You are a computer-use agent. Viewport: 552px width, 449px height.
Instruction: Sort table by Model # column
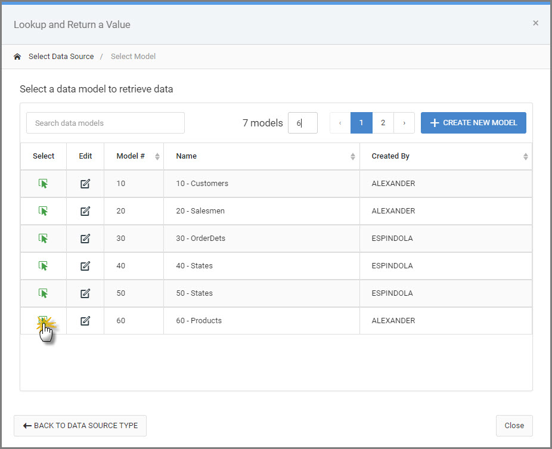(157, 156)
